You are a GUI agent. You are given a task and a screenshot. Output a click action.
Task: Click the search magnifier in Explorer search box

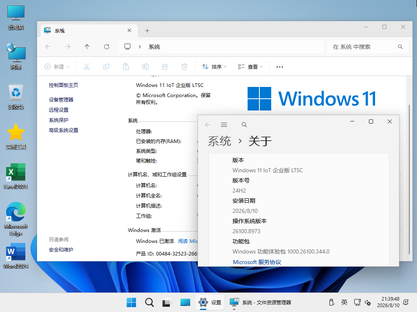pos(400,47)
